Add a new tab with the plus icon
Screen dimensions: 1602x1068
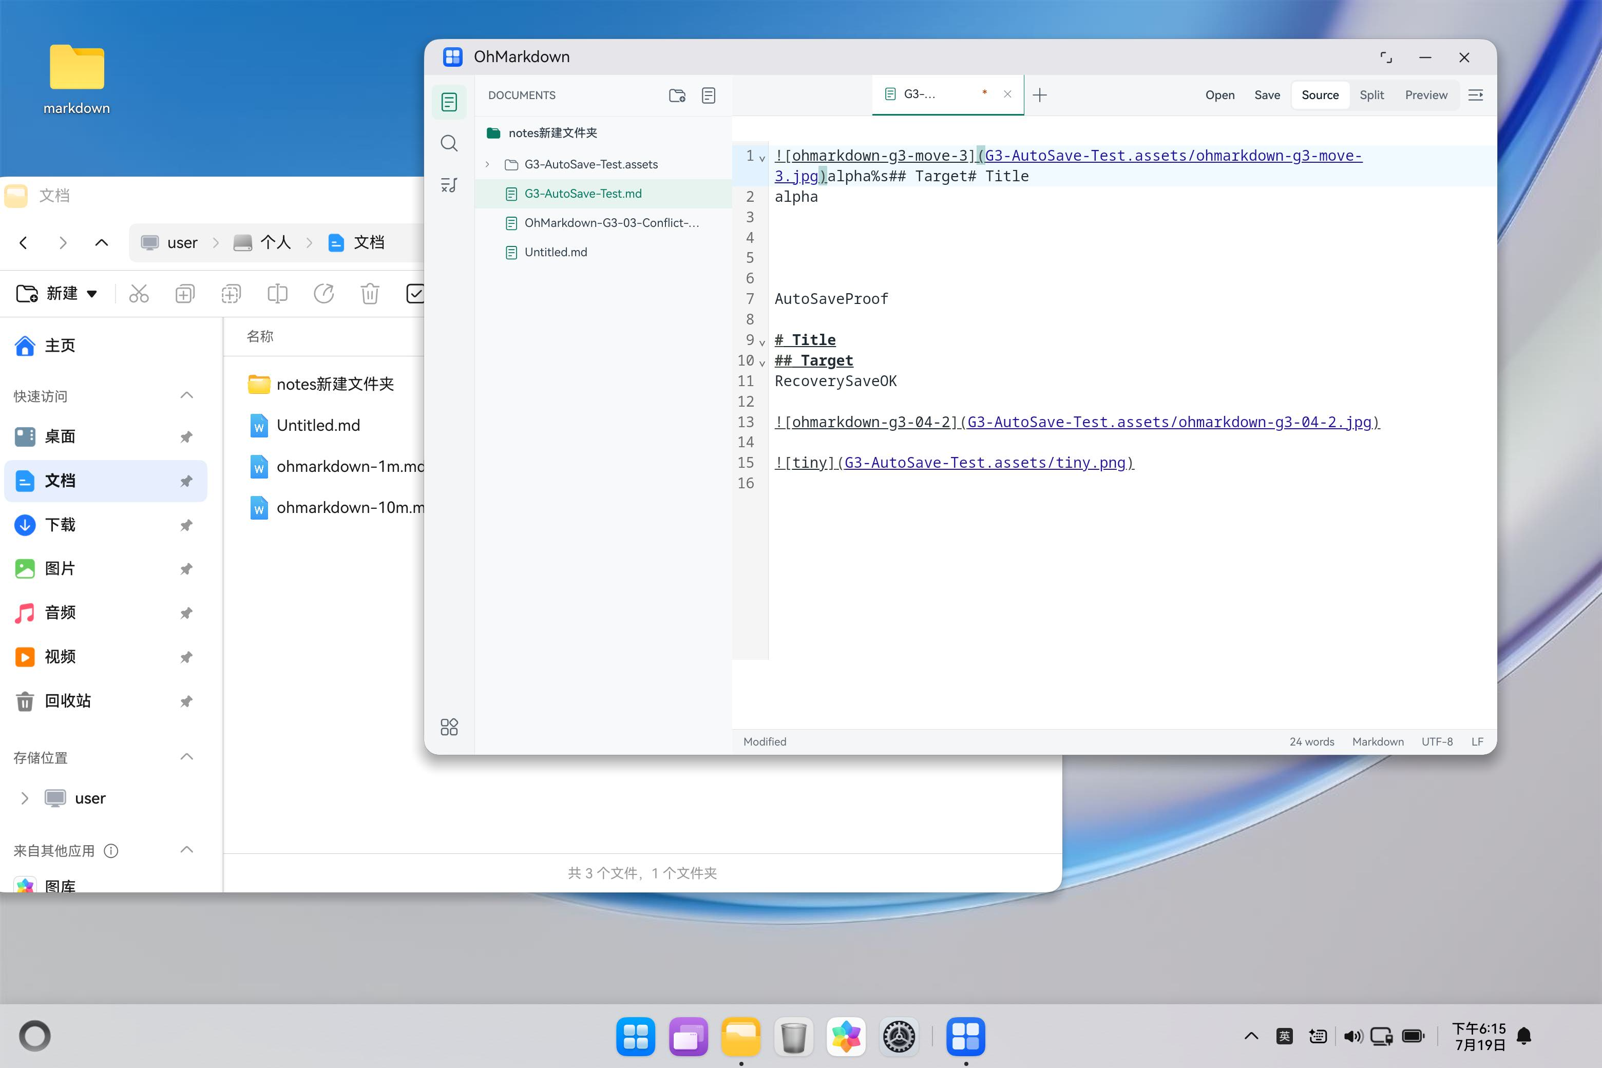[1040, 96]
